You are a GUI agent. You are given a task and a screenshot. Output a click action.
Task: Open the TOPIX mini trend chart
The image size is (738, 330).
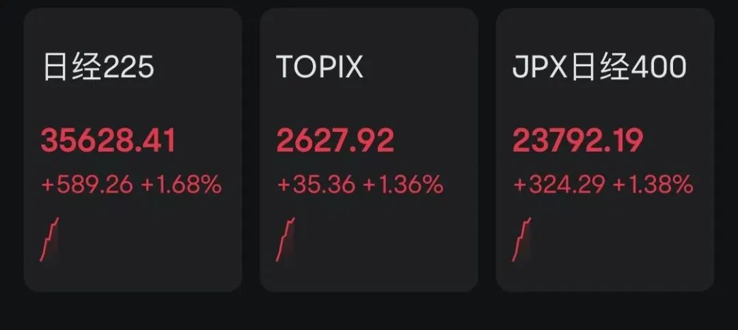coord(286,239)
